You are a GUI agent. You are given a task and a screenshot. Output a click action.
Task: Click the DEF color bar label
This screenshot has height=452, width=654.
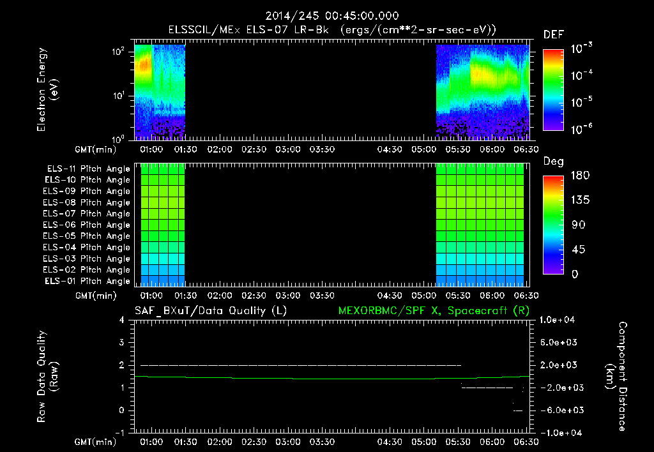553,34
